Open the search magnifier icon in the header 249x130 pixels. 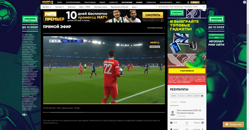click(x=204, y=2)
